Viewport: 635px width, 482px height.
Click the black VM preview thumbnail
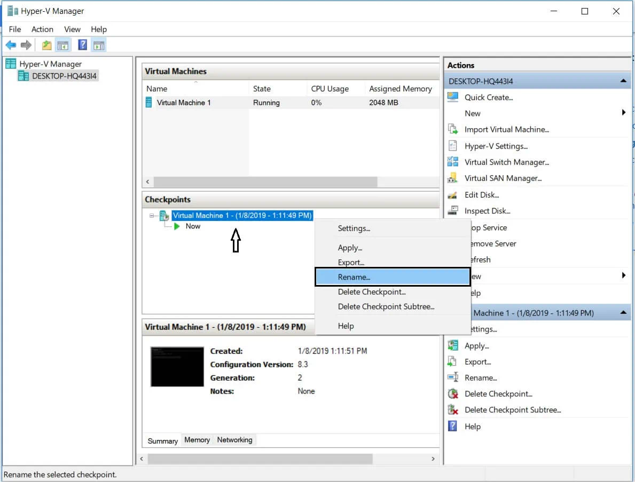177,367
